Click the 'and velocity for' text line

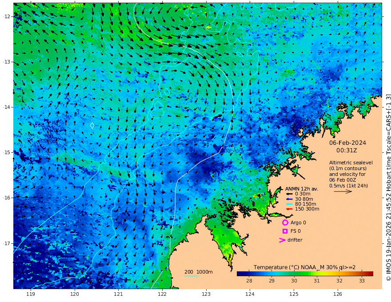click(347, 174)
